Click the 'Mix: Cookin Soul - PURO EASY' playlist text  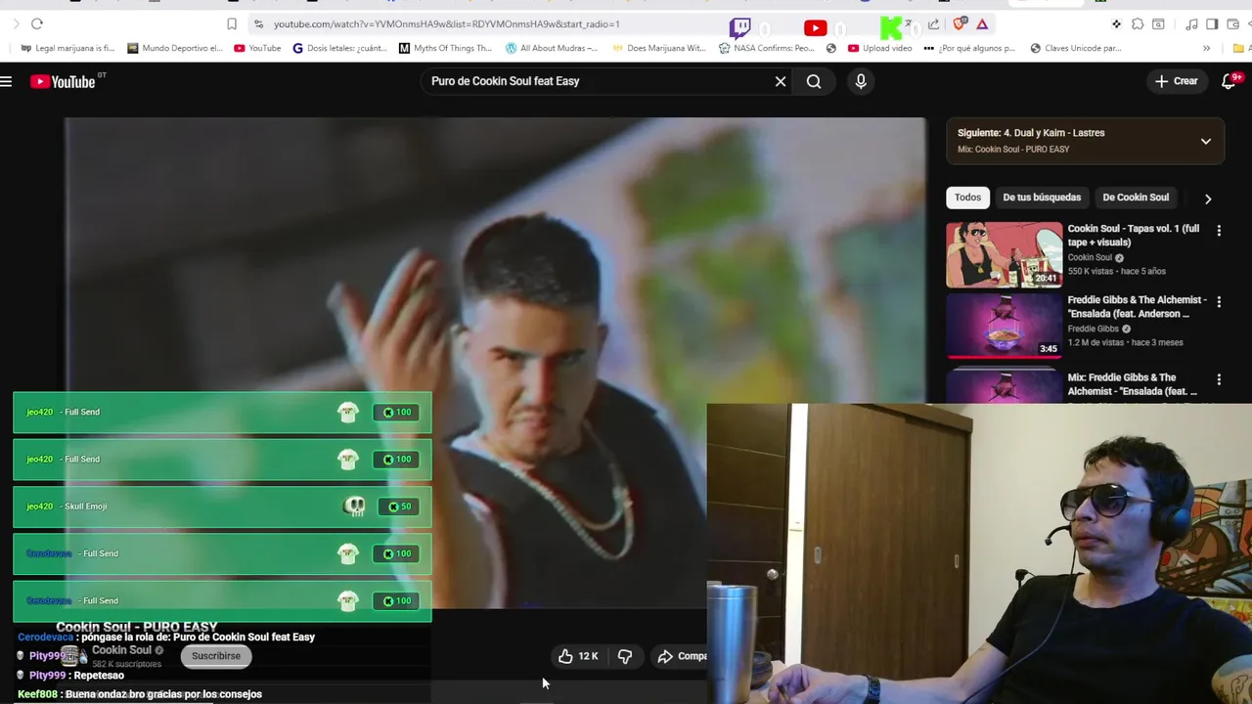pyautogui.click(x=1013, y=150)
